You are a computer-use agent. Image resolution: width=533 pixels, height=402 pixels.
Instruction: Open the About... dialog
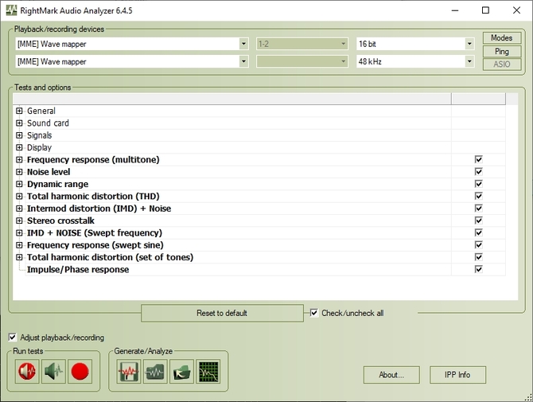[x=391, y=375]
